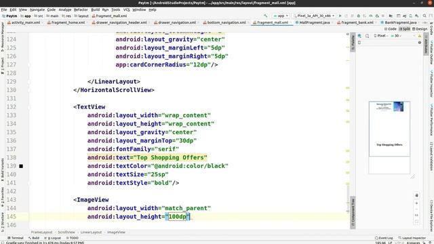The height and width of the screenshot is (244, 434).
Task: Open the Layout Validation tool window
Action: pos(431,157)
